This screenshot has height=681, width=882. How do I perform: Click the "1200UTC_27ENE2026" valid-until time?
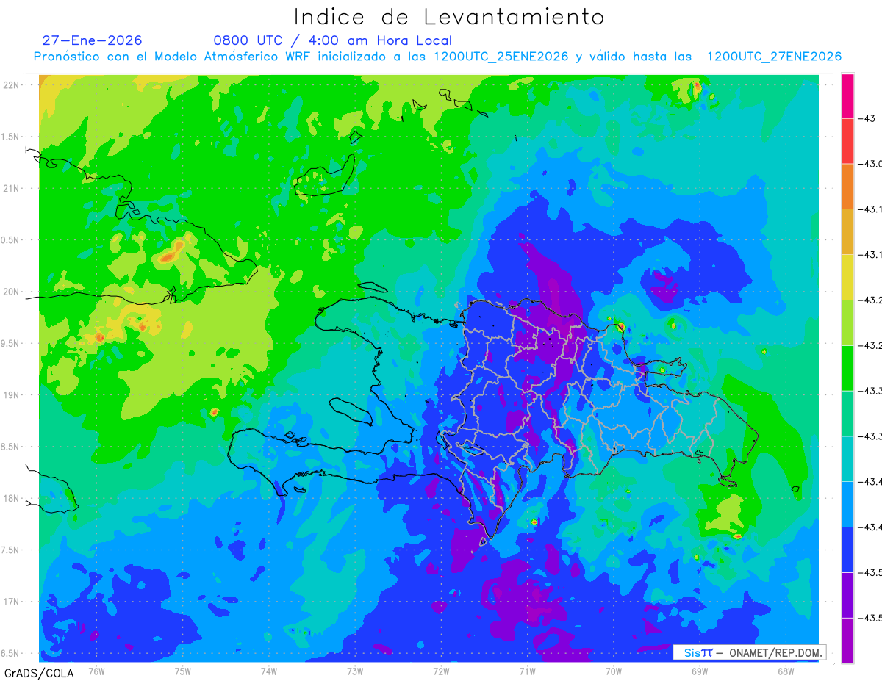pyautogui.click(x=774, y=57)
